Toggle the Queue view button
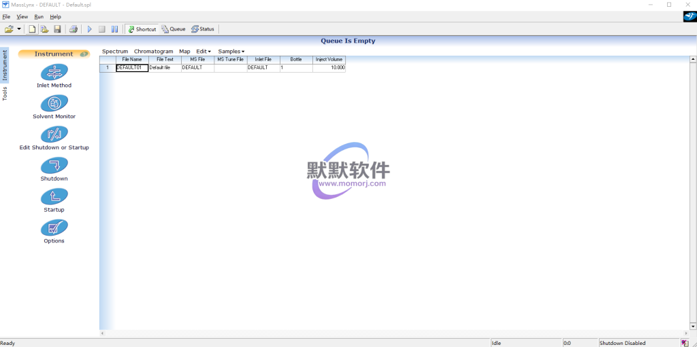 point(174,29)
